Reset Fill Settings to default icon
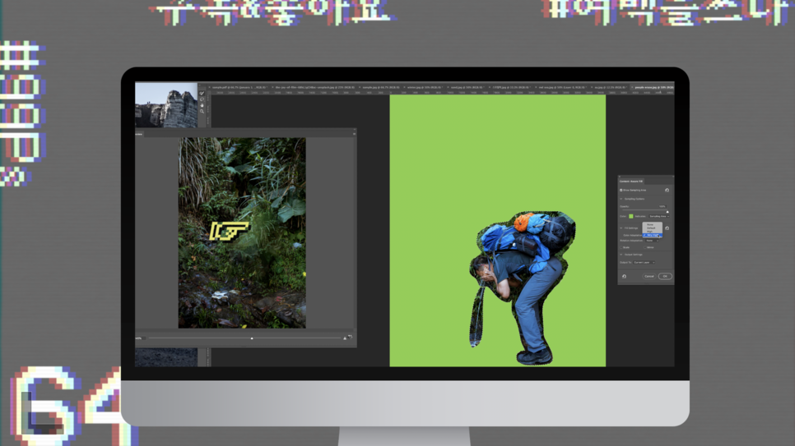The image size is (795, 446). tap(667, 228)
